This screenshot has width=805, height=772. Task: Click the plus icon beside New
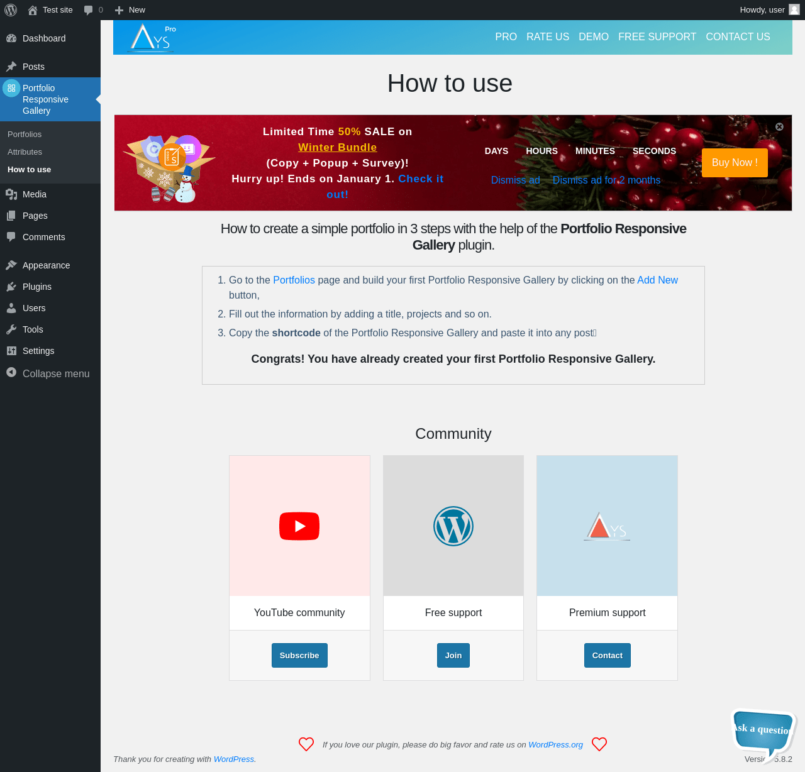pyautogui.click(x=119, y=10)
